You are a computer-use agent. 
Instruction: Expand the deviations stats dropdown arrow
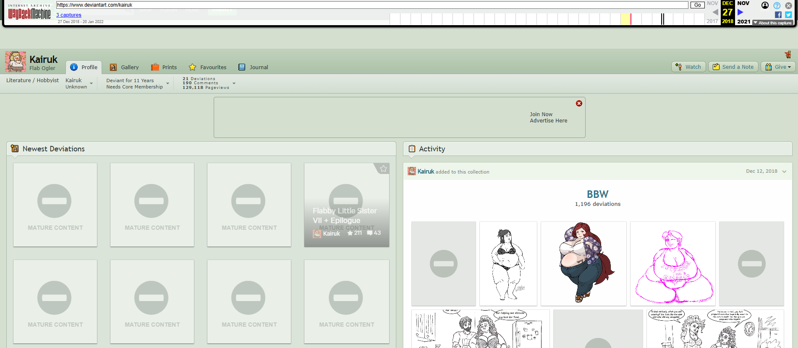[x=234, y=83]
